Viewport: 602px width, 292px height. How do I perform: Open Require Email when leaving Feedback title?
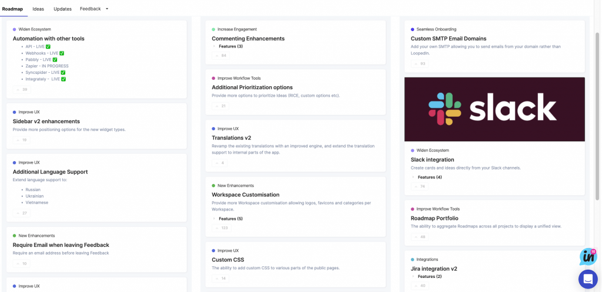point(61,245)
